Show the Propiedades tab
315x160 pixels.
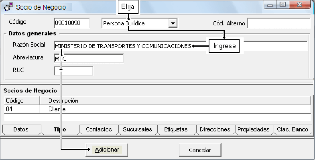pyautogui.click(x=254, y=130)
